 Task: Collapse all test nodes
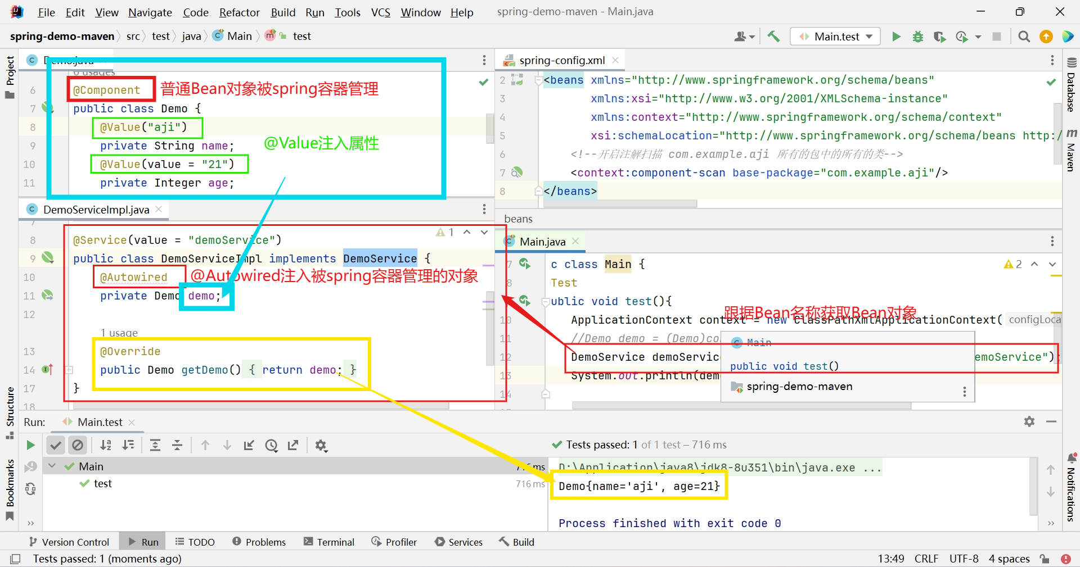tap(177, 445)
